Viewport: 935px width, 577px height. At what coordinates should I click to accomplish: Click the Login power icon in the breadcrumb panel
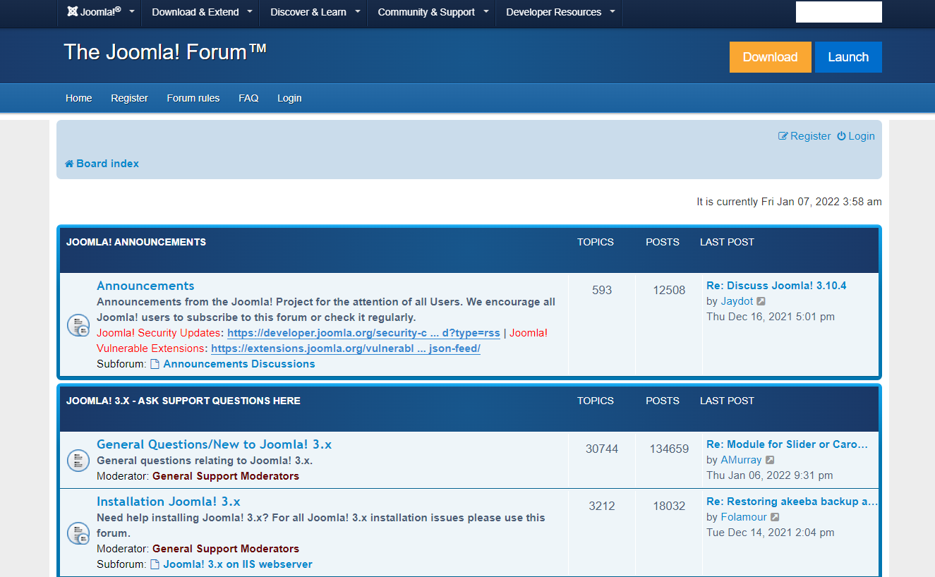(841, 136)
